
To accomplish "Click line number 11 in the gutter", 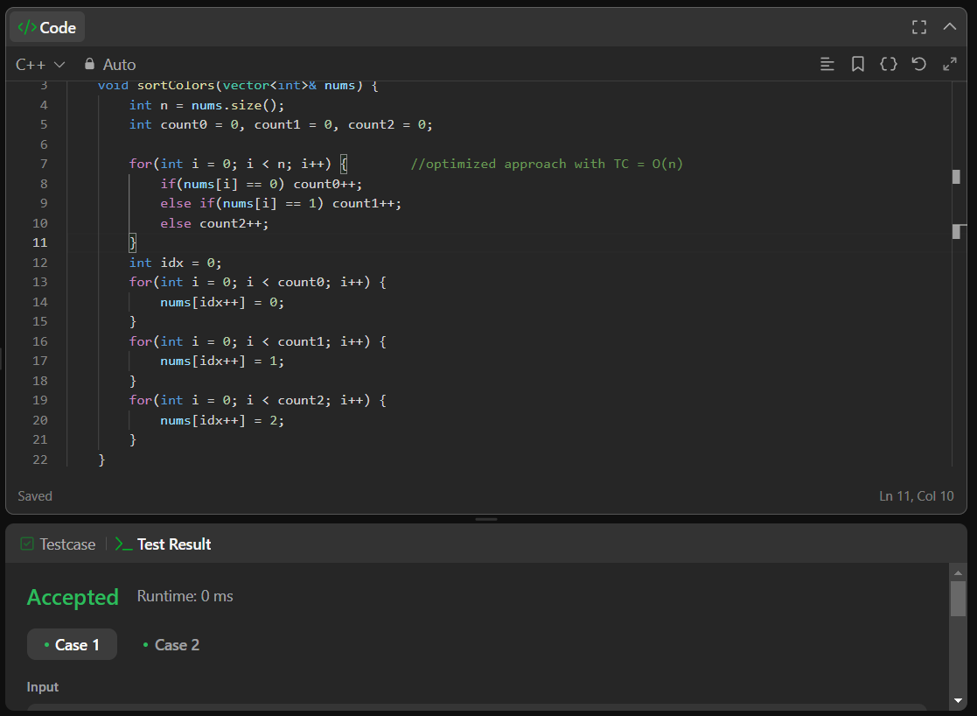I will click(x=40, y=242).
